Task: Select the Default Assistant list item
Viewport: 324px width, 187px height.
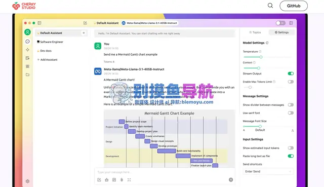Action: click(x=61, y=33)
